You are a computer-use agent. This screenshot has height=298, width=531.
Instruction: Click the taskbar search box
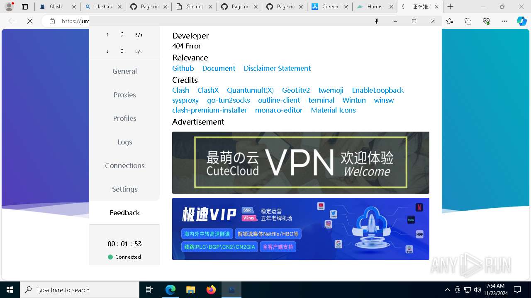pos(80,290)
